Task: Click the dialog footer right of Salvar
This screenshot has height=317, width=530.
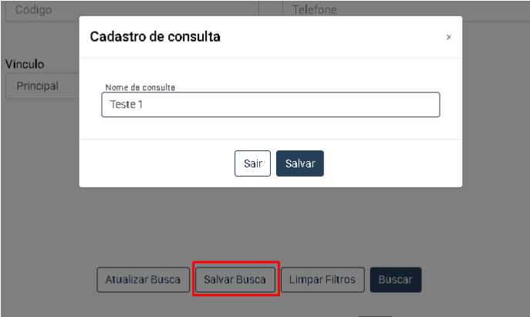Action: 393,164
